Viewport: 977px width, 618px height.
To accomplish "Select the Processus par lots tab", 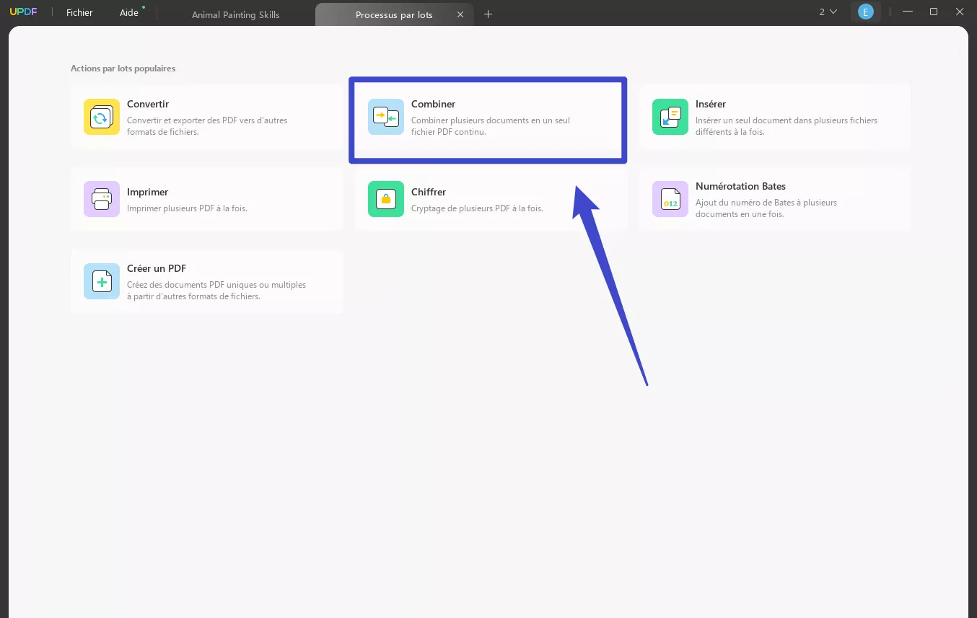I will 394,14.
